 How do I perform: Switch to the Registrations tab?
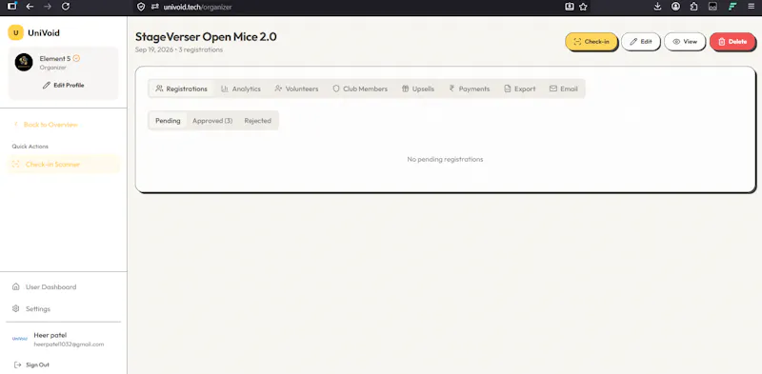click(x=181, y=89)
